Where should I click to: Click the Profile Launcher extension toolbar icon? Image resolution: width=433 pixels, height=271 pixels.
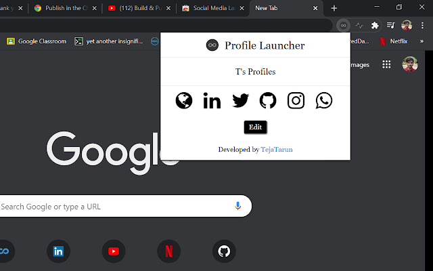343,26
